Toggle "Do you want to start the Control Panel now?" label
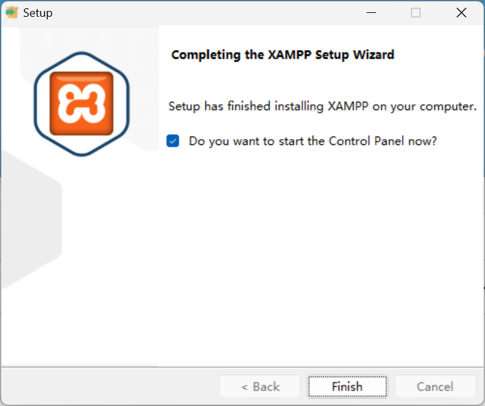The image size is (485, 406). [x=312, y=141]
